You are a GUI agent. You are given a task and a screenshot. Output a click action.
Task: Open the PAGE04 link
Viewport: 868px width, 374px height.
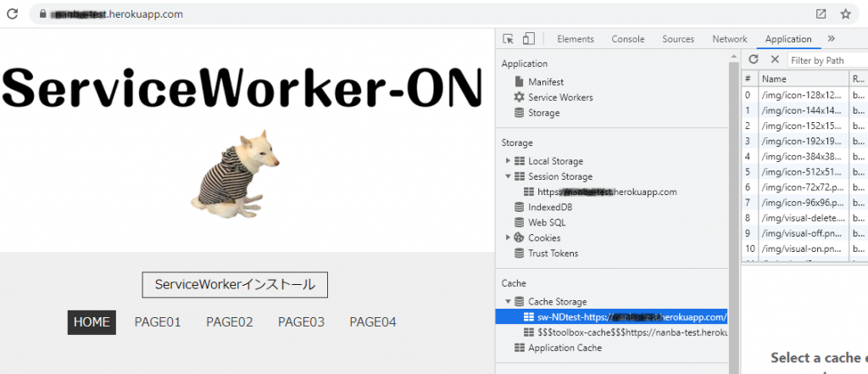pyautogui.click(x=373, y=322)
